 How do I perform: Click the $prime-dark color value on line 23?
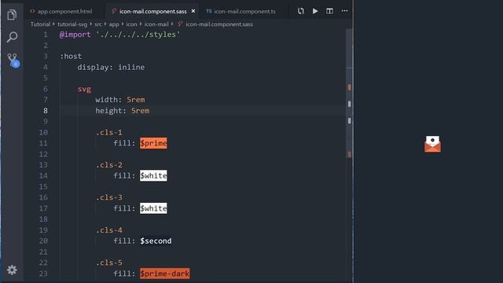[x=164, y=274]
